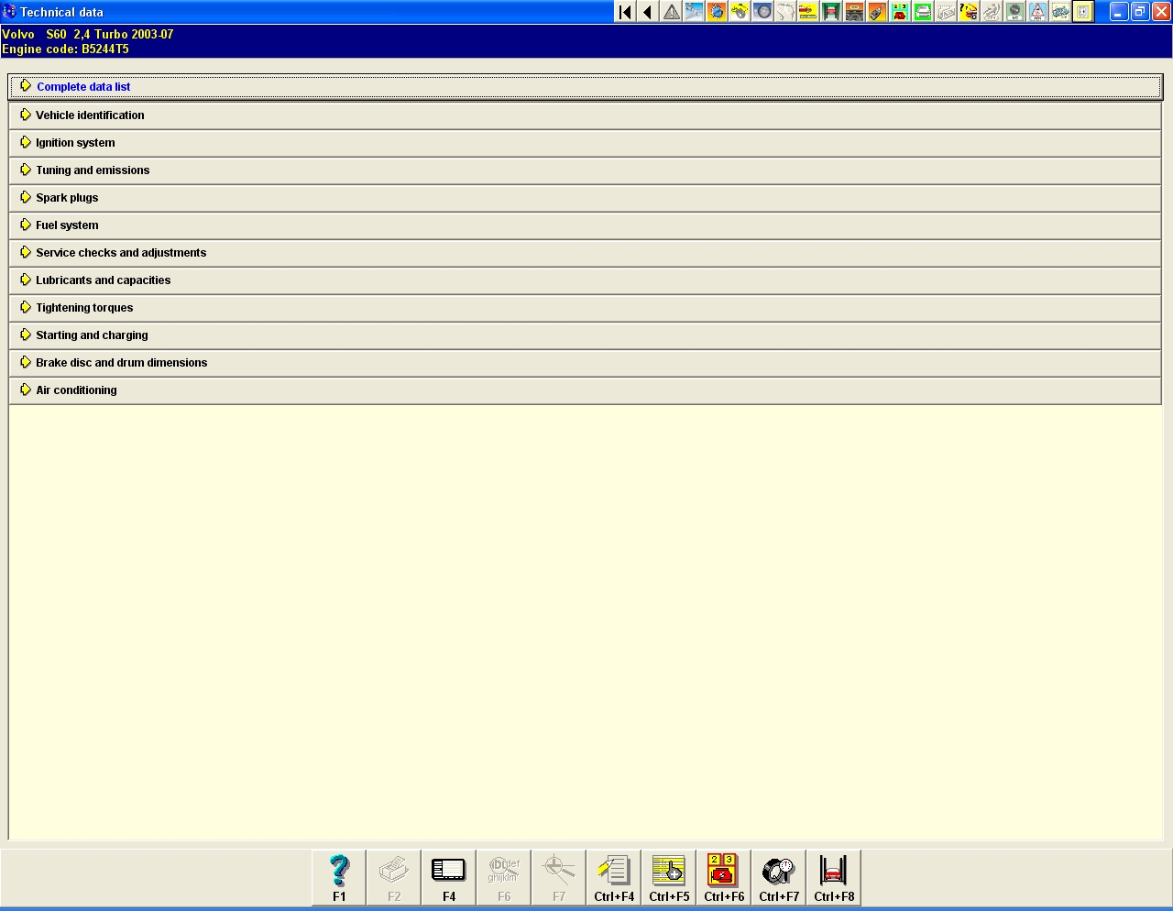
Task: Open the grey warning triangle icon in top toolbar
Action: (671, 12)
